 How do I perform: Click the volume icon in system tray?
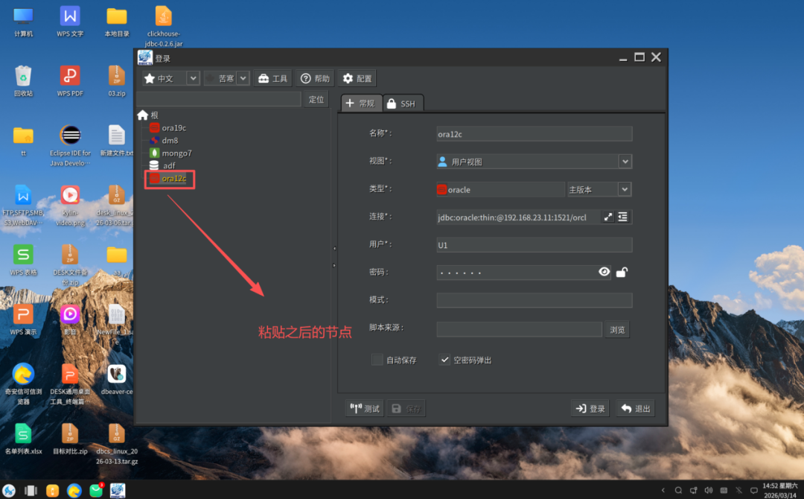709,490
